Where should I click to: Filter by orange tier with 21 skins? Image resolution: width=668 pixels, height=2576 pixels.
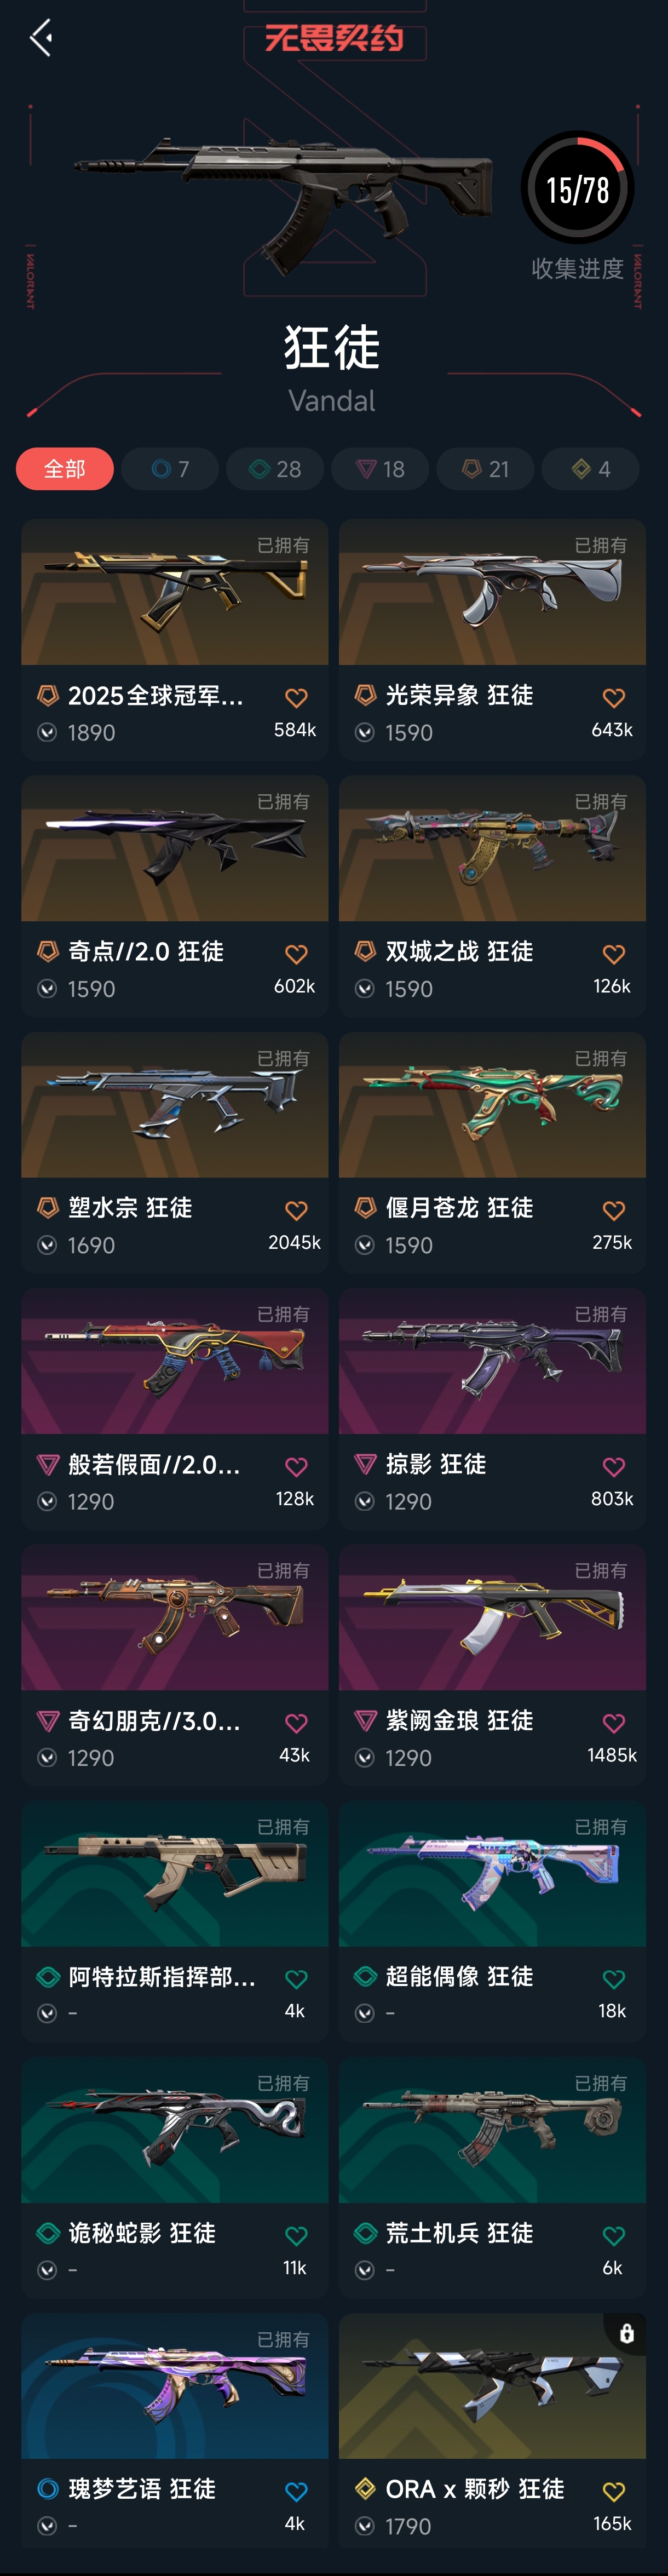point(485,469)
